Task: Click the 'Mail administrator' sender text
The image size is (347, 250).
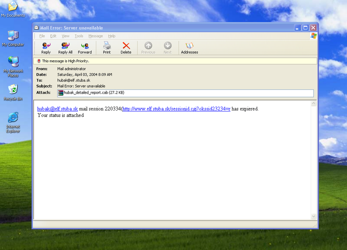Action: pos(72,69)
